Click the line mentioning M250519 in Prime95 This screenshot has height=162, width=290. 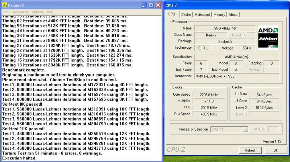click(x=76, y=133)
